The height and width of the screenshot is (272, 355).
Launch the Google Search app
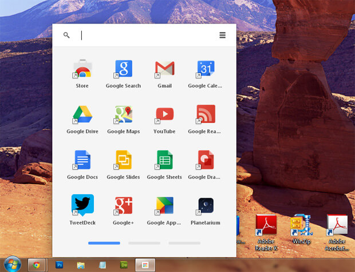(x=123, y=69)
